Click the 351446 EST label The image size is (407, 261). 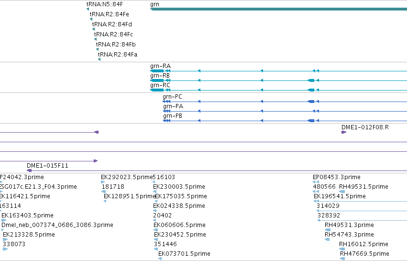[x=165, y=244]
